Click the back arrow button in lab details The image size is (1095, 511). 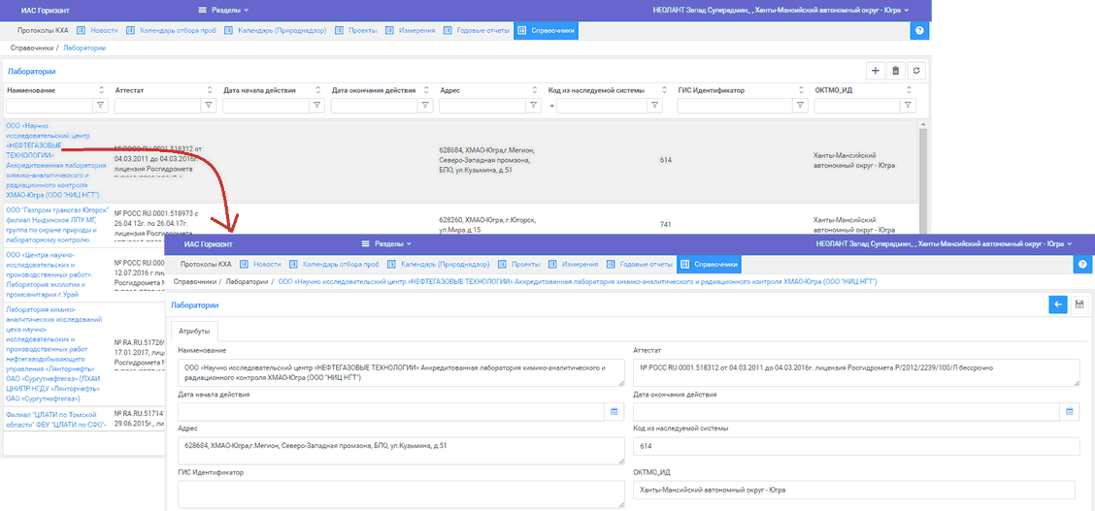[x=1057, y=304]
